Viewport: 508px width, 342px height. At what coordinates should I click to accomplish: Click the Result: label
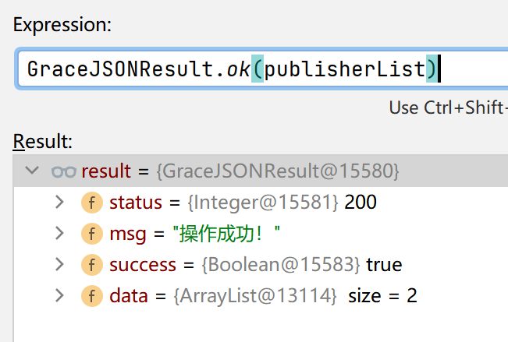pyautogui.click(x=43, y=141)
